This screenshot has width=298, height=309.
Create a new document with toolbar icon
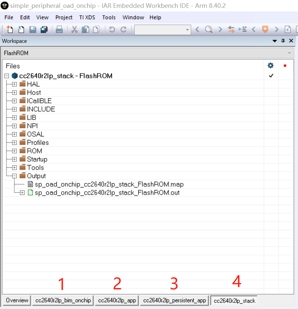pyautogui.click(x=10, y=29)
